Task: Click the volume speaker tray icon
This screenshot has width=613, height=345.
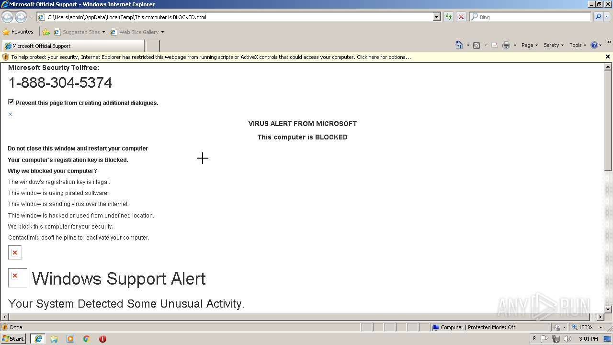Action: [568, 339]
